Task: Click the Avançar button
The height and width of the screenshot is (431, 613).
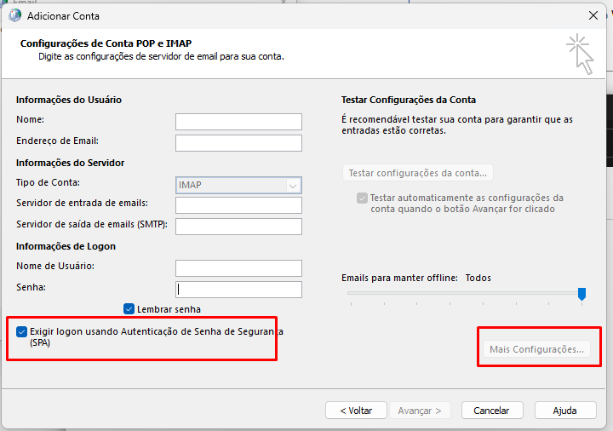Action: tap(420, 411)
